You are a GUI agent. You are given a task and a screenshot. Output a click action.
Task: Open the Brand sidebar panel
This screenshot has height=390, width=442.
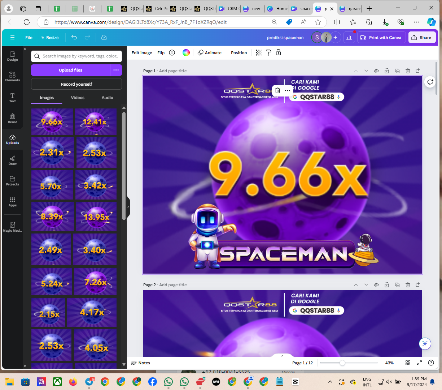(x=13, y=118)
